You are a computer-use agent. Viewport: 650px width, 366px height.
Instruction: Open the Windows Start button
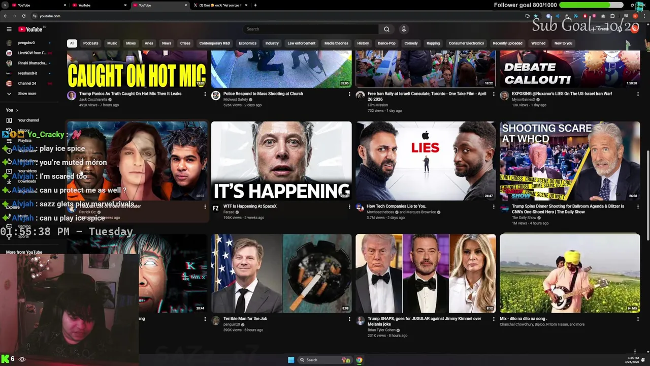tap(291, 360)
